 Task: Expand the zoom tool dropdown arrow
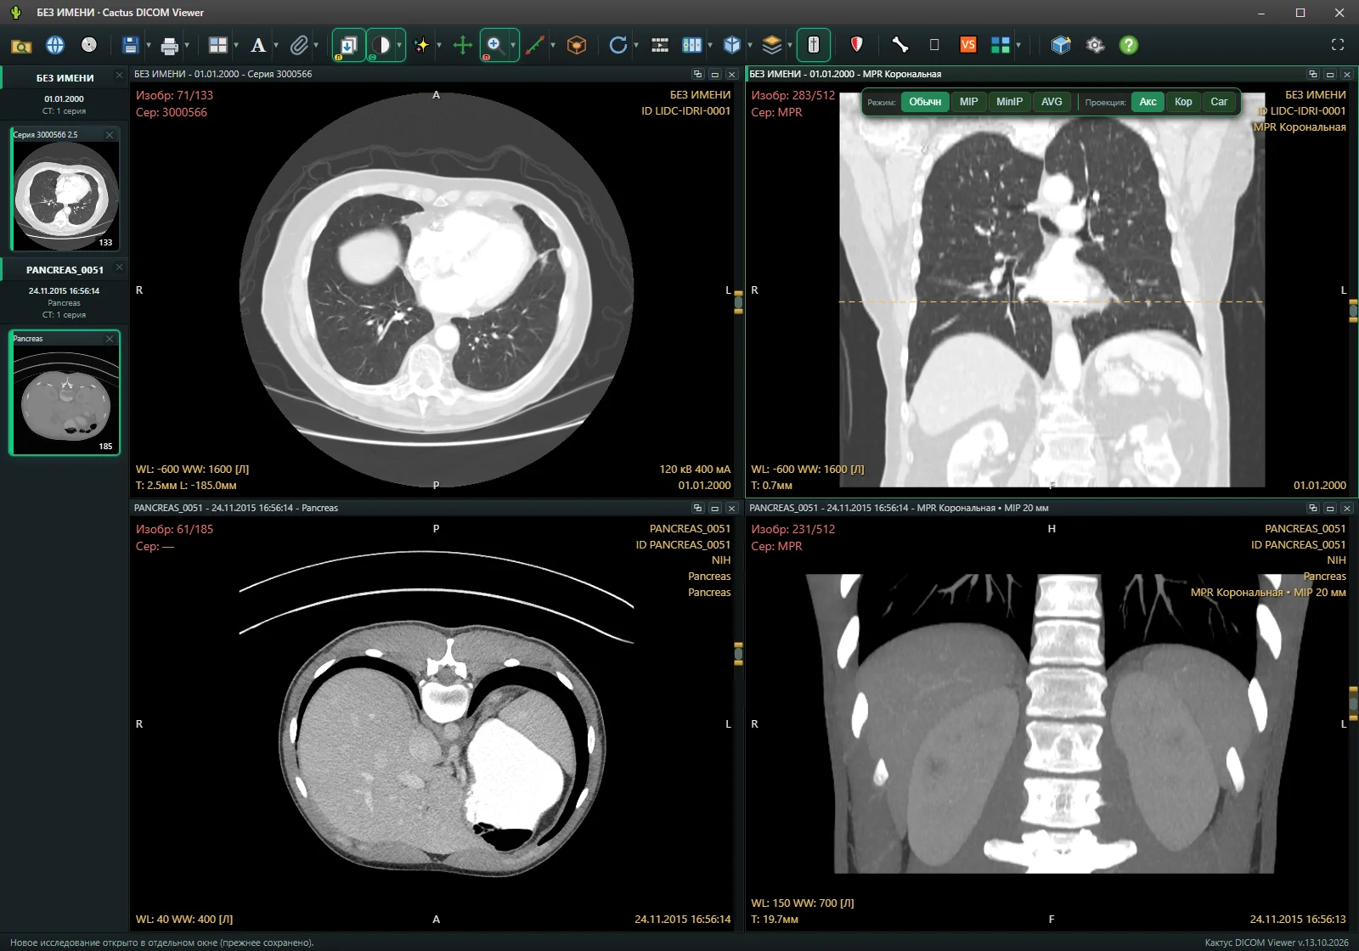[x=513, y=45]
